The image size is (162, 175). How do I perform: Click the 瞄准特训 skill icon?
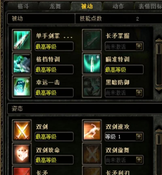coord(92,63)
